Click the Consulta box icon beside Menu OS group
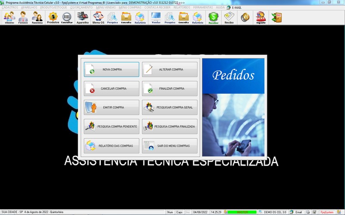Image resolution: width=345 pixels, height=215 pixels. pos(126,18)
